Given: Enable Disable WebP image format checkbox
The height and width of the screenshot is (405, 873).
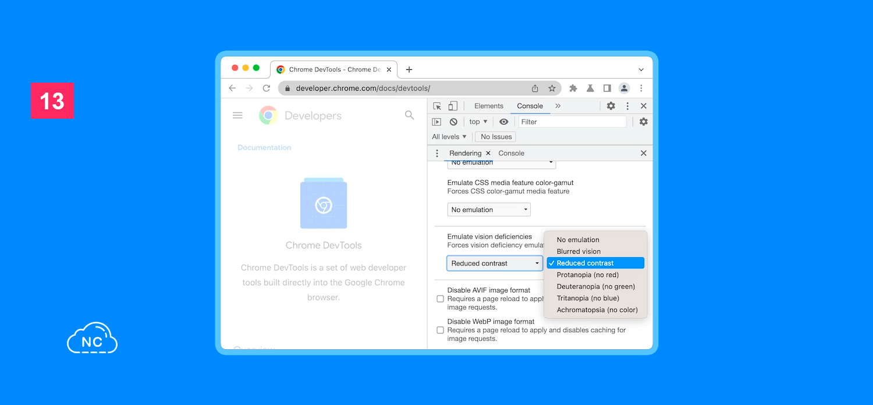Looking at the screenshot, I should [x=441, y=331].
